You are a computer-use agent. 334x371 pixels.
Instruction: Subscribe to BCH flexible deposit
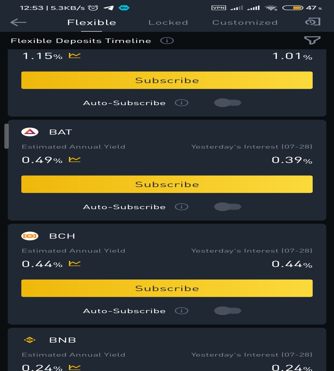(x=167, y=288)
